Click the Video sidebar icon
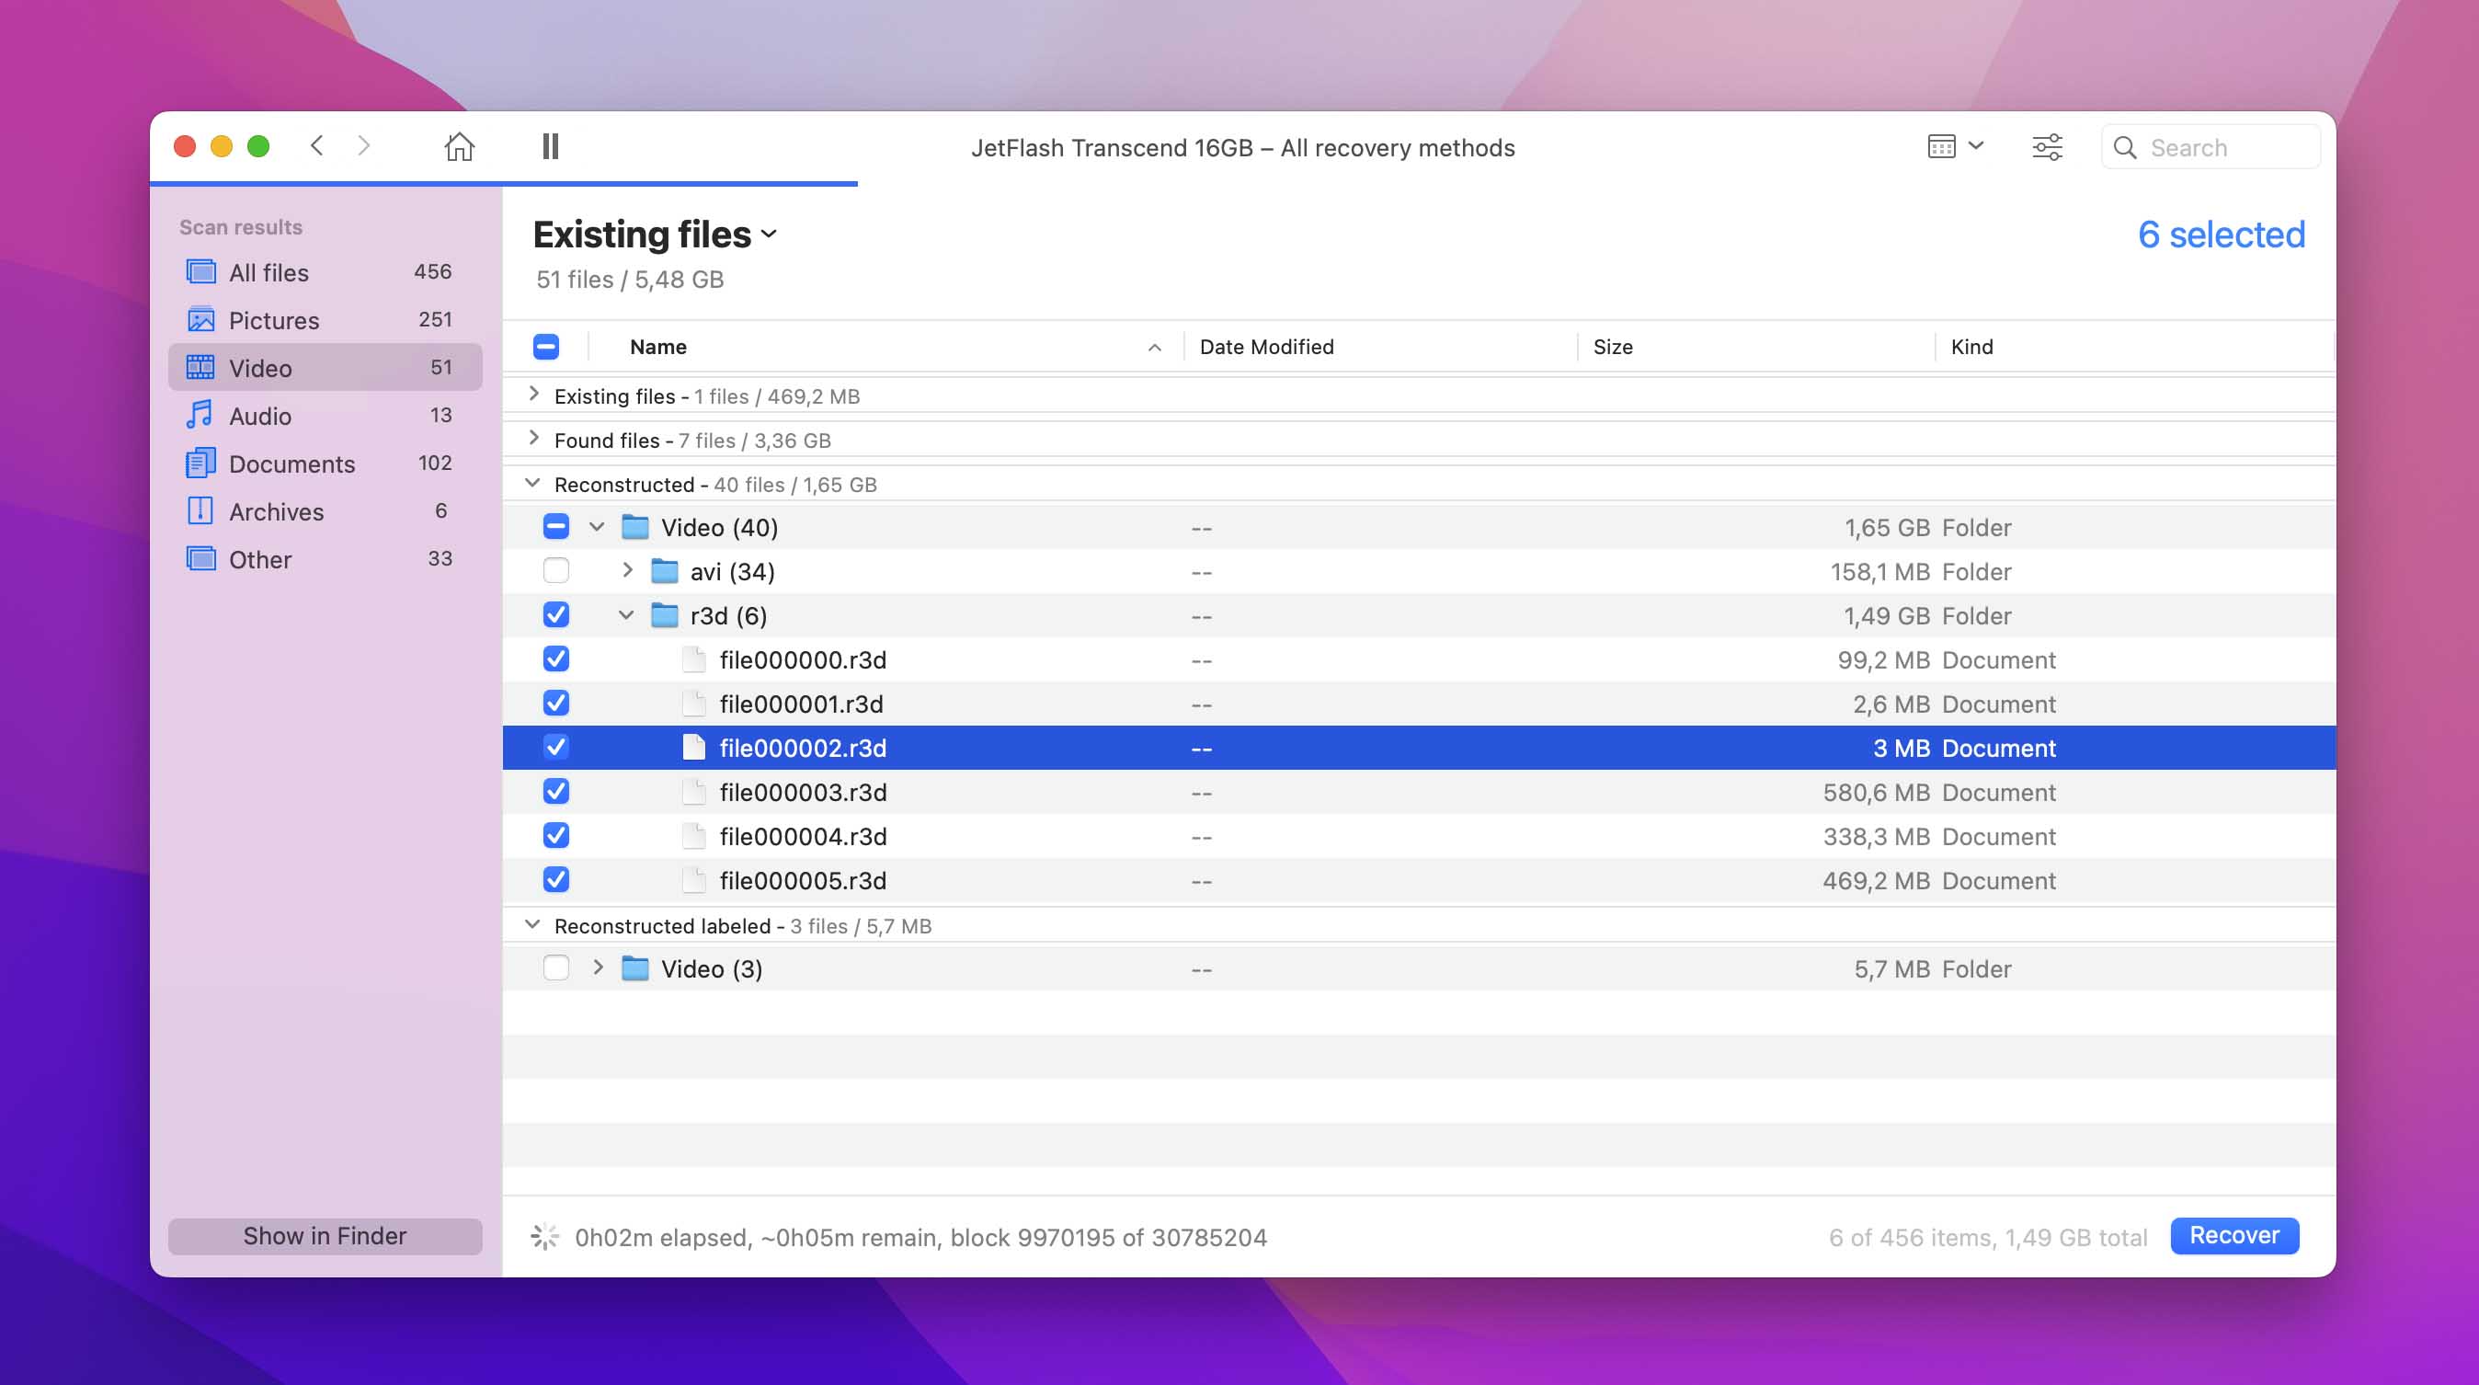2479x1385 pixels. (x=202, y=366)
